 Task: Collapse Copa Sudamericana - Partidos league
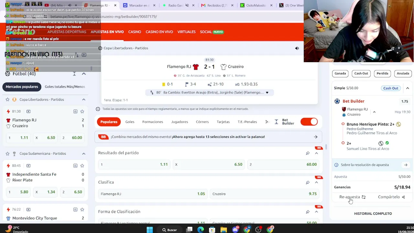(84, 153)
